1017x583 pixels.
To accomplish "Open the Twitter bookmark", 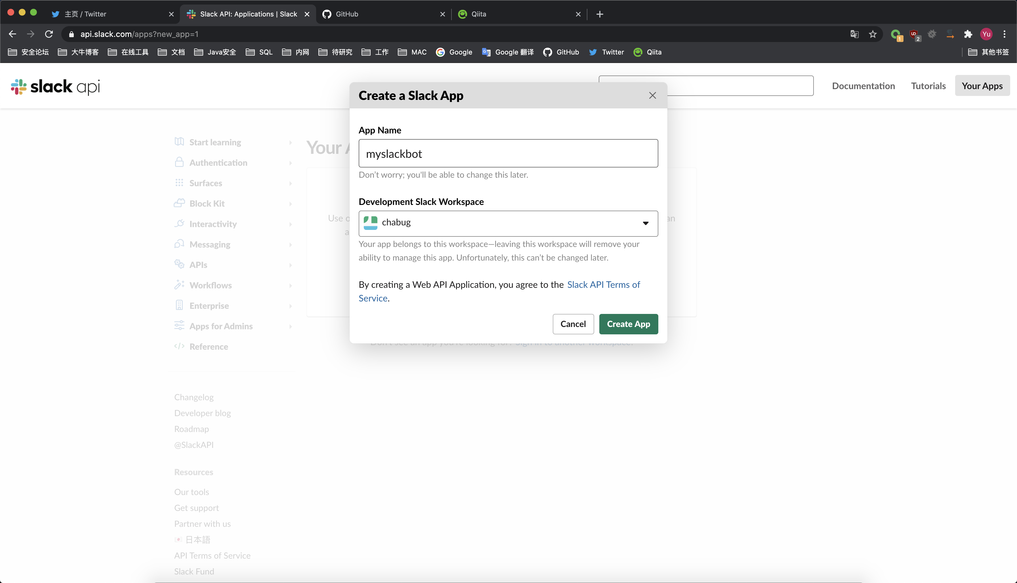I will pos(606,52).
